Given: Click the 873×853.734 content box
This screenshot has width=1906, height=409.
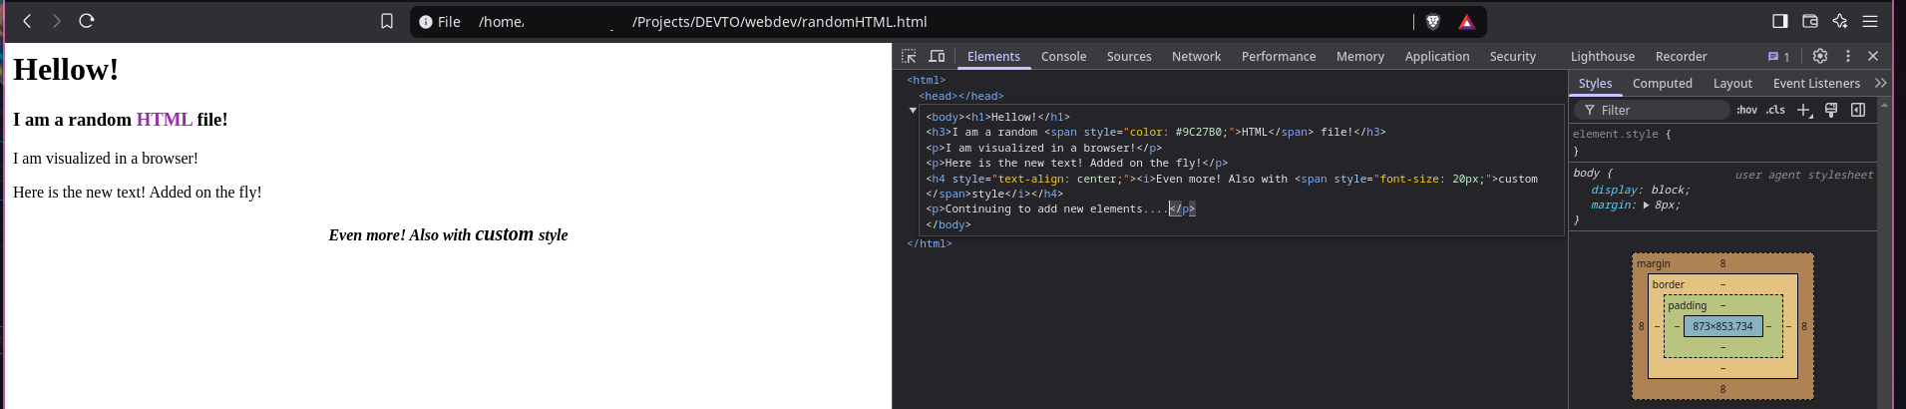Looking at the screenshot, I should point(1722,326).
